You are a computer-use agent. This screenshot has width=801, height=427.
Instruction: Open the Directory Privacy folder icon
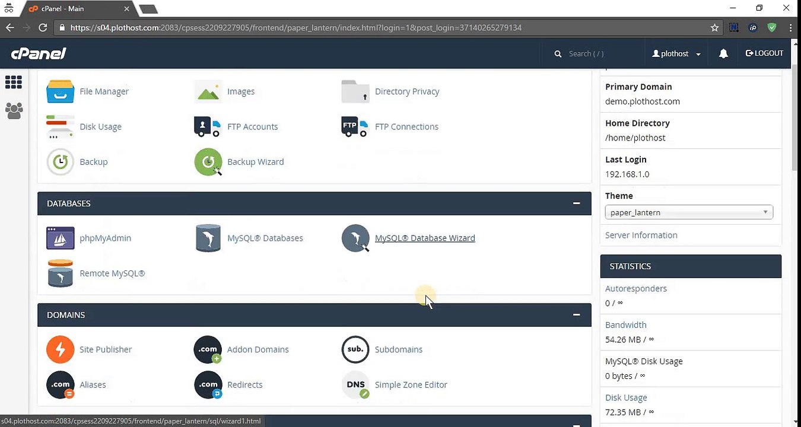tap(355, 91)
